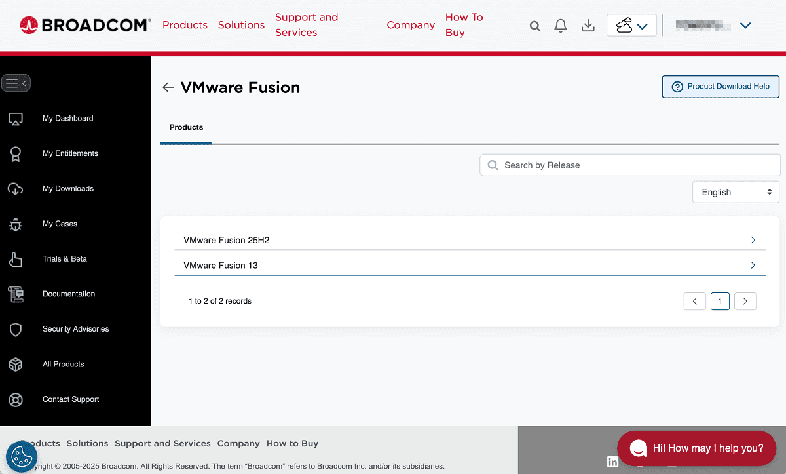Image resolution: width=786 pixels, height=474 pixels.
Task: Click VMware Fusion 13 chevron arrow
Action: coord(753,265)
